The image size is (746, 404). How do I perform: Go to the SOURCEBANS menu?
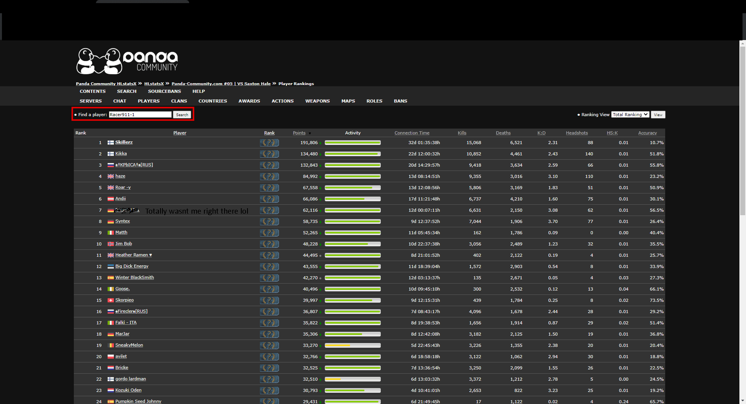(164, 91)
